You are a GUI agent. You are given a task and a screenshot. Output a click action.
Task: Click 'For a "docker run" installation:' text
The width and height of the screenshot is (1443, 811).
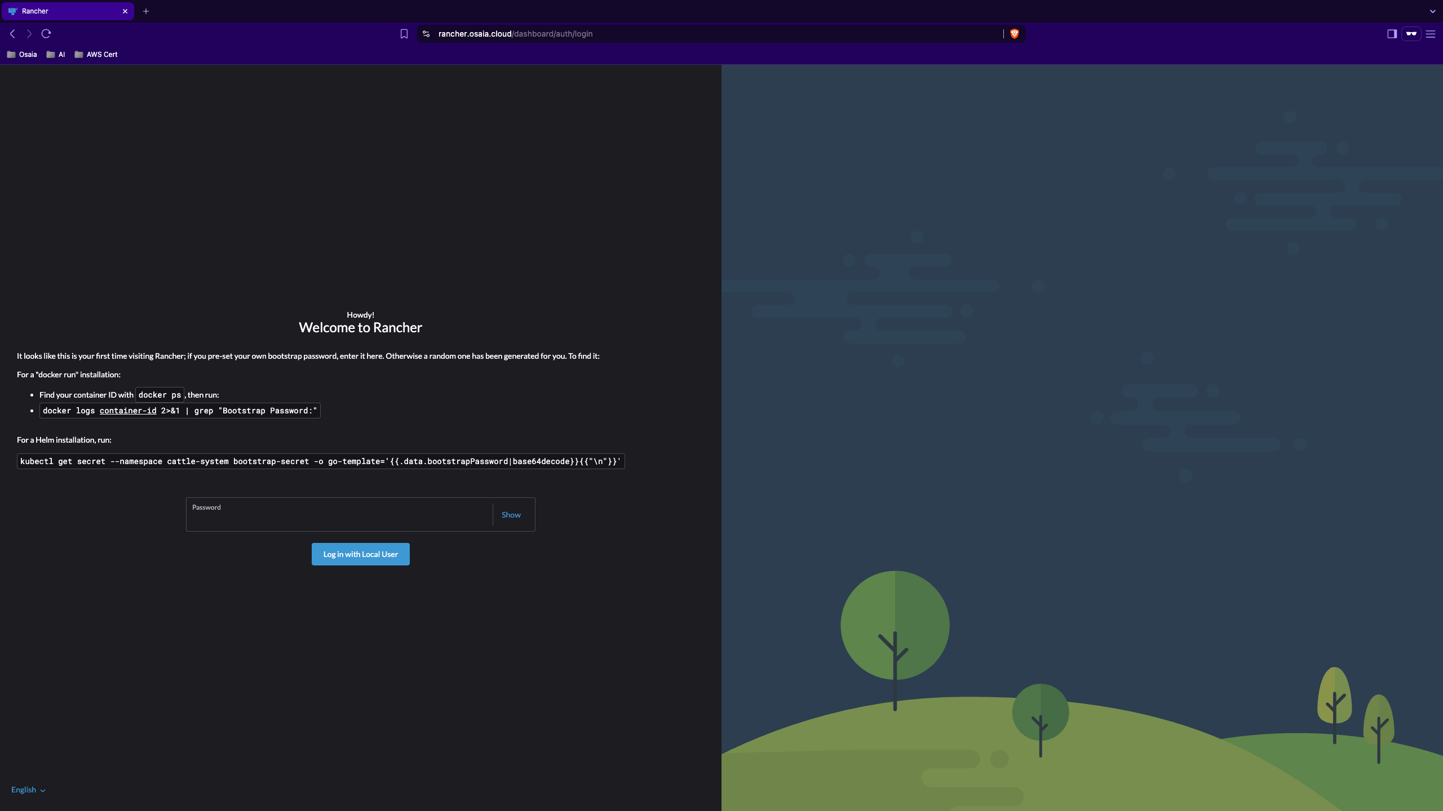point(69,375)
